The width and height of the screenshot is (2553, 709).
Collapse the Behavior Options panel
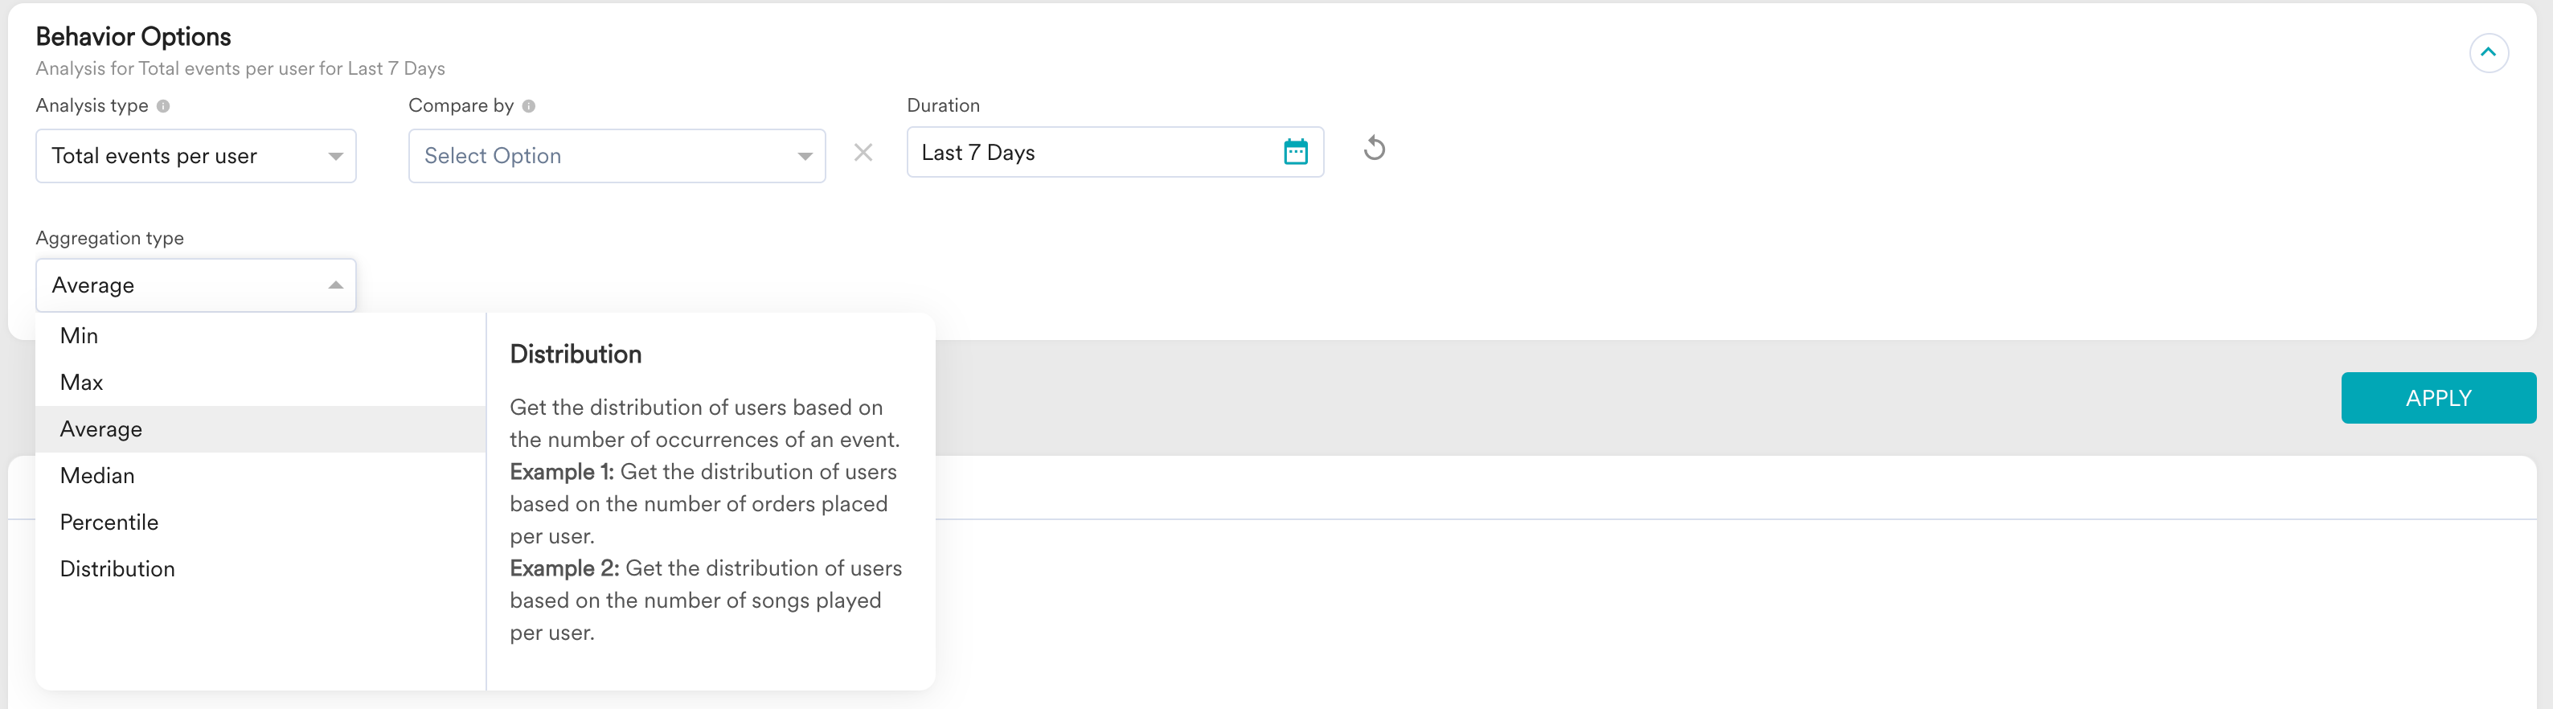click(x=2488, y=52)
